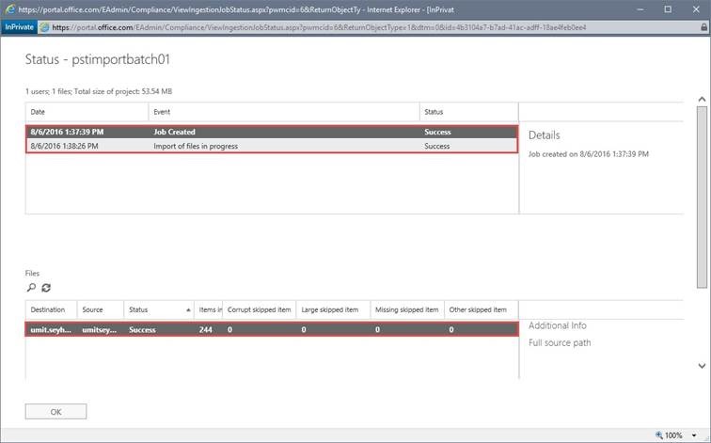
Task: Click the umitsey... source cell
Action: click(100, 329)
